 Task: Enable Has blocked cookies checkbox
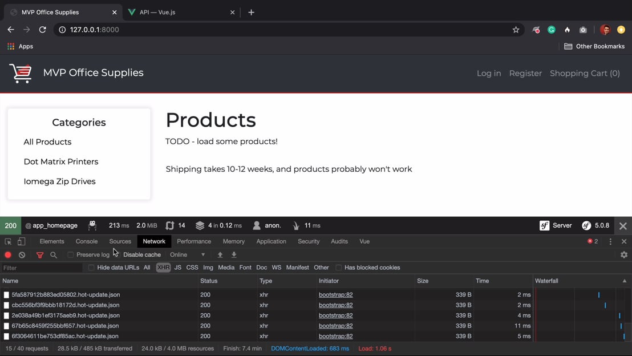pos(339,268)
